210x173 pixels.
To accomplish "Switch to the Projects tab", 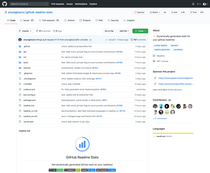I will tap(85, 21).
